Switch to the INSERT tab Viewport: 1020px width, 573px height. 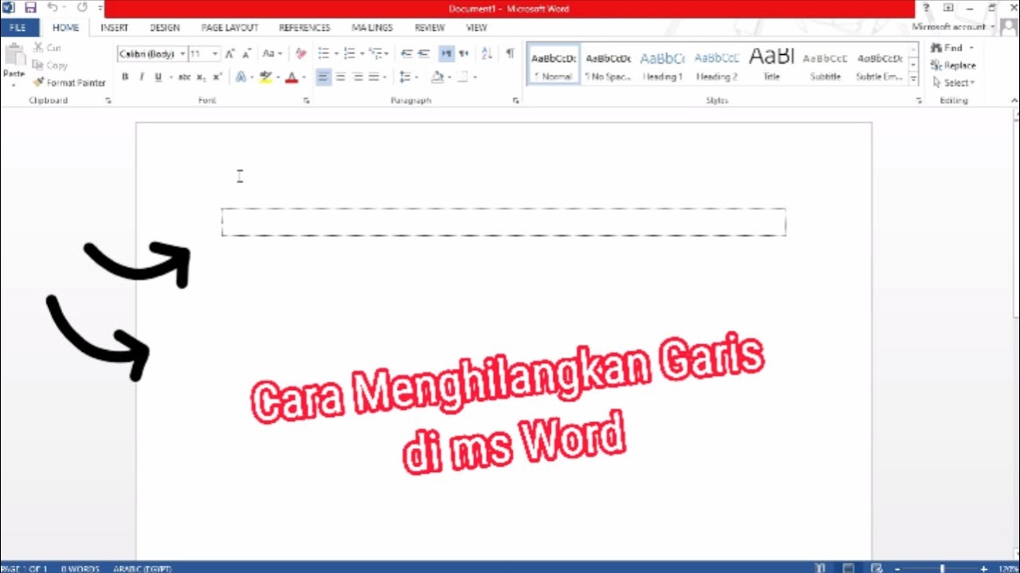tap(115, 28)
